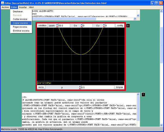Maximize the editor window
Viewport: 164px width, 132px height.
157,3
